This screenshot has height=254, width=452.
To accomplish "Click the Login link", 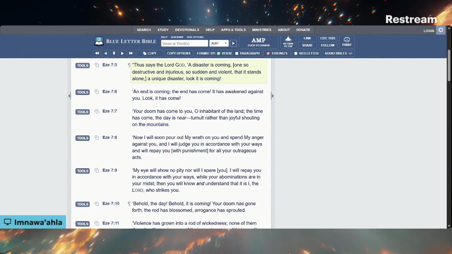I will [x=429, y=31].
